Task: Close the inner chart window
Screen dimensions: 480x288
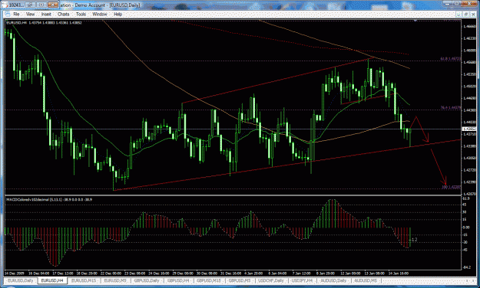Action: coord(472,14)
